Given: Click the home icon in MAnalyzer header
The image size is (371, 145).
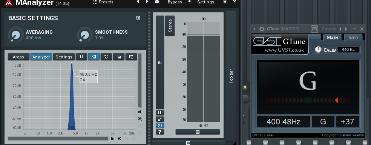Looking at the screenshot, I should pyautogui.click(x=225, y=2).
